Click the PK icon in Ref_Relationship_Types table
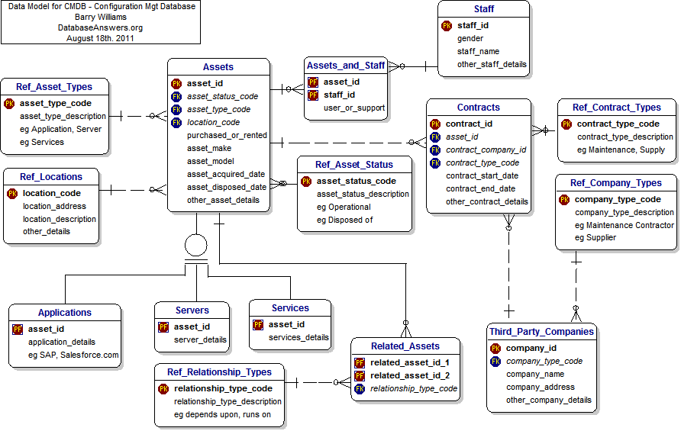The height and width of the screenshot is (431, 681). tap(163, 389)
